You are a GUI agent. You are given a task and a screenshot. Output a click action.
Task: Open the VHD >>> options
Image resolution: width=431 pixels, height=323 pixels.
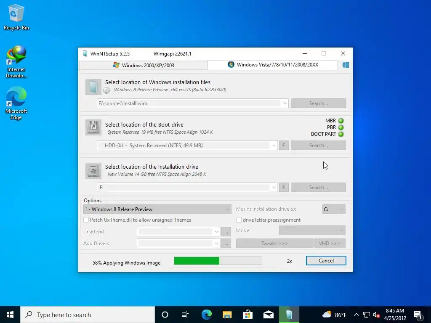[x=330, y=244]
